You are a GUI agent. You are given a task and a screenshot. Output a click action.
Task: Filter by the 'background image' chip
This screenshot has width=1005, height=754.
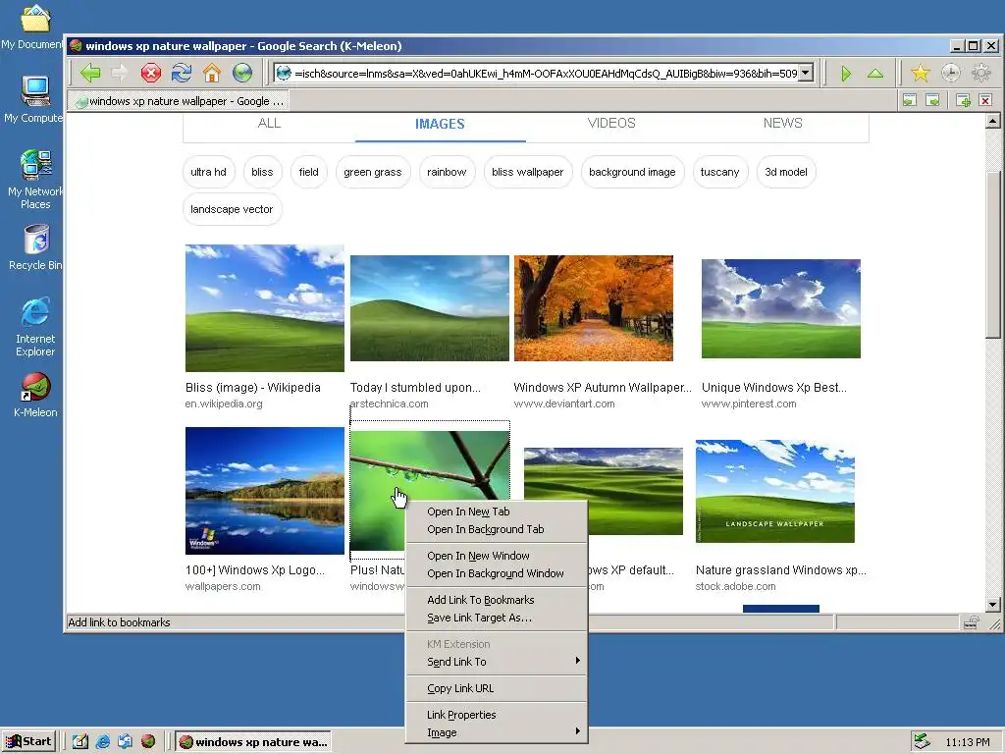click(632, 172)
